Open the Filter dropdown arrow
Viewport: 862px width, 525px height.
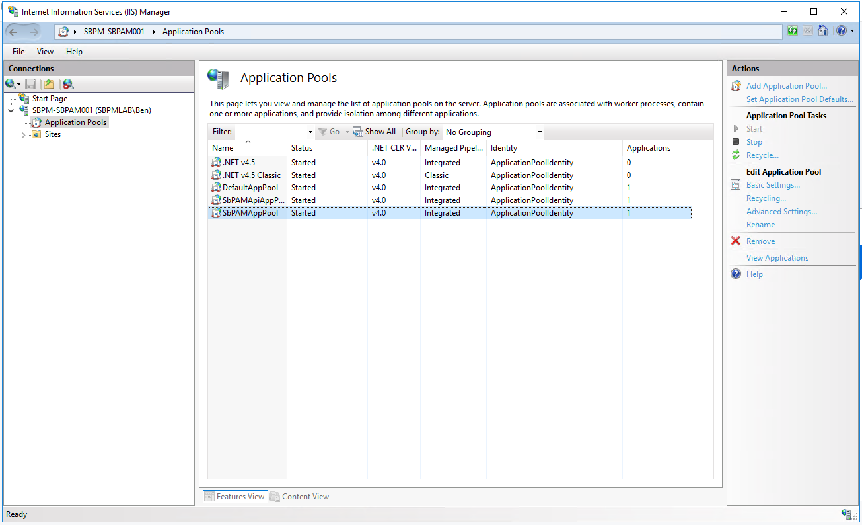click(x=310, y=132)
